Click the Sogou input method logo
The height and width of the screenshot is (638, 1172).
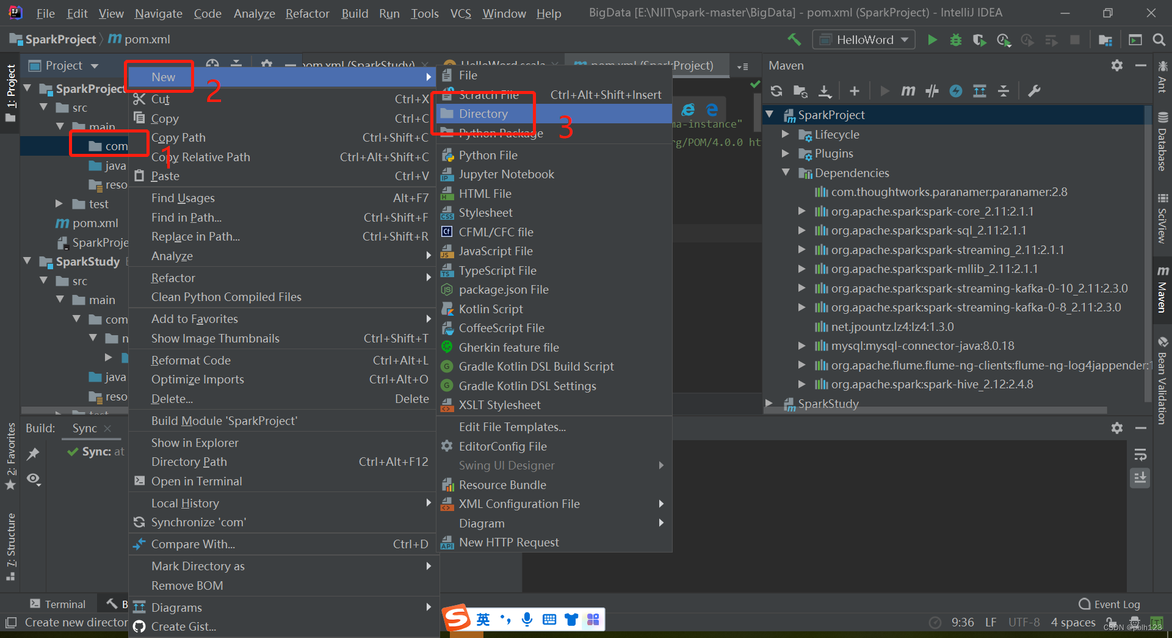[x=457, y=618]
